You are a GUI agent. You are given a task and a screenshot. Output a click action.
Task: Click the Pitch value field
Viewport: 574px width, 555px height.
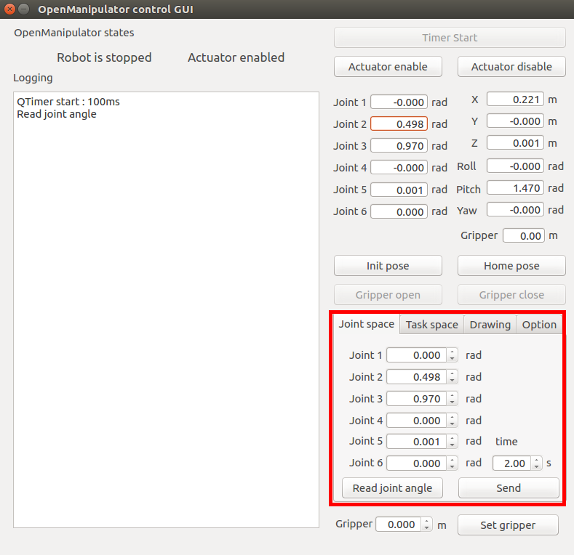pos(515,188)
